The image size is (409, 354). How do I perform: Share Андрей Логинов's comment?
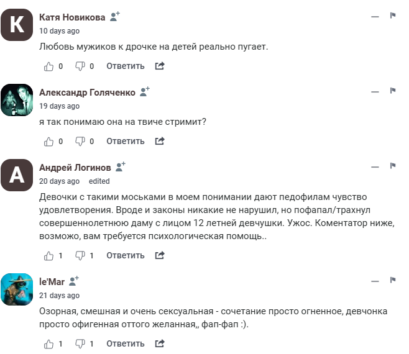click(x=160, y=255)
